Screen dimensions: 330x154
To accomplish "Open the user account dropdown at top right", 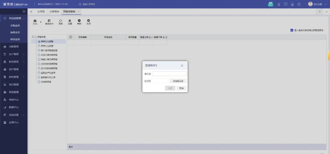I will [326, 4].
